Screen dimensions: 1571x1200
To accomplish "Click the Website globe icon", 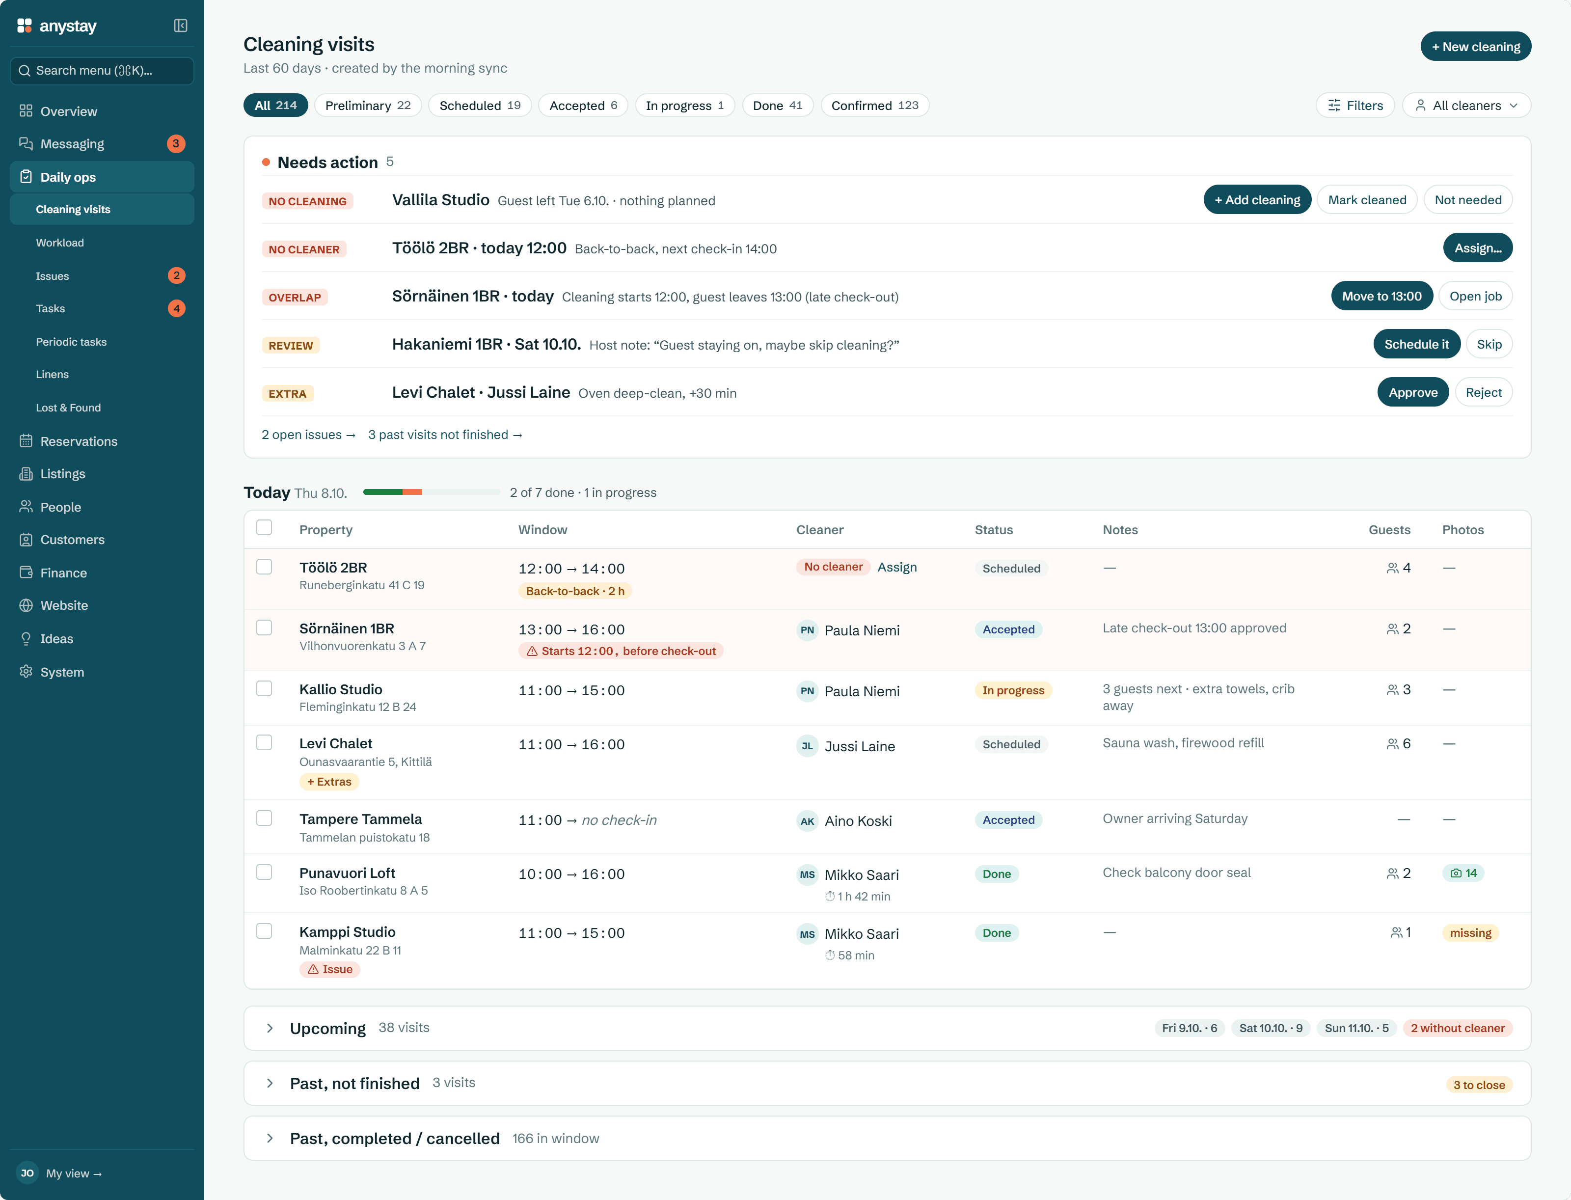I will 26,605.
